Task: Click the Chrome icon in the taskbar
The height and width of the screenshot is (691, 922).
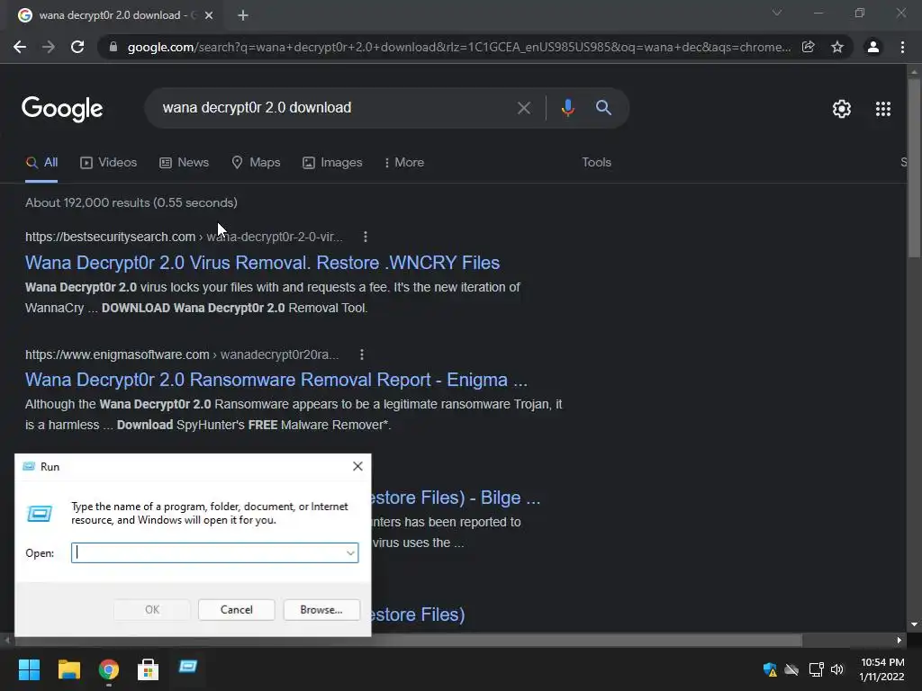Action: click(x=109, y=669)
